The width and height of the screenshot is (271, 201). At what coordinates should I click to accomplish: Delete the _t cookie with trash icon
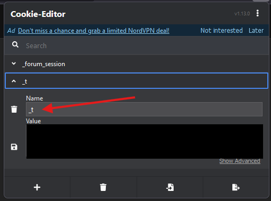[x=14, y=109]
